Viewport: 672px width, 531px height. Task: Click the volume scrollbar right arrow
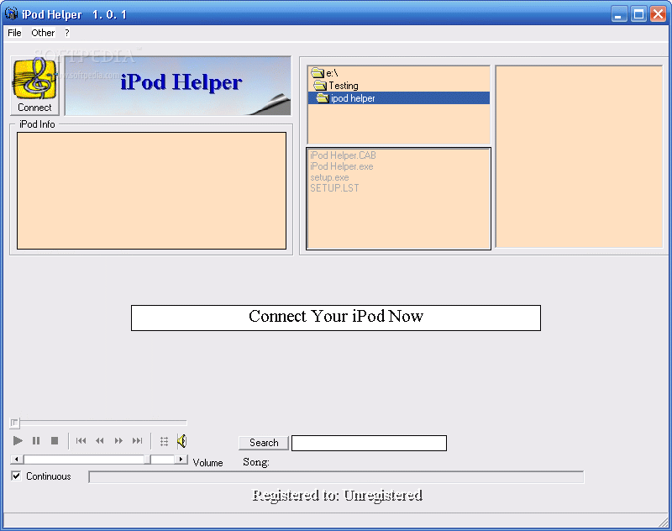click(181, 460)
